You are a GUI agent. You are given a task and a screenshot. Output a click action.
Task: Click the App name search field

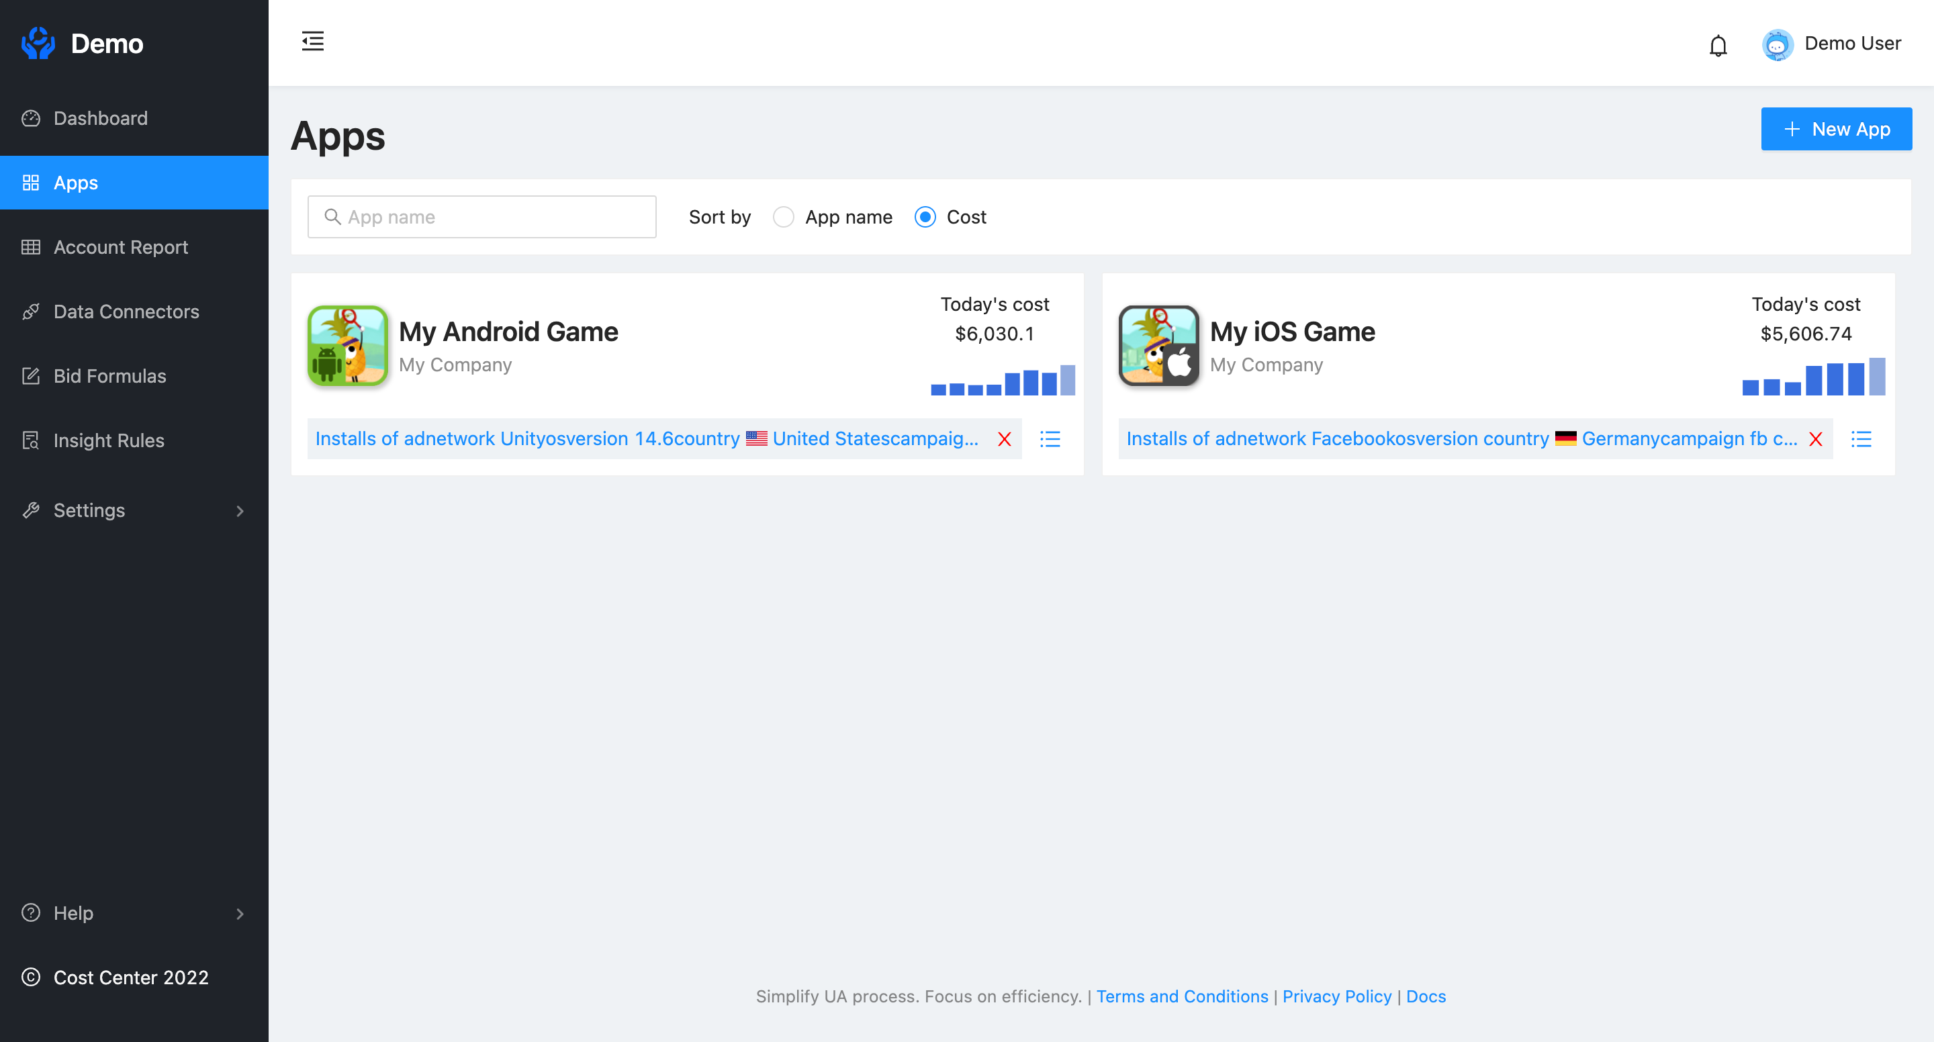(481, 217)
